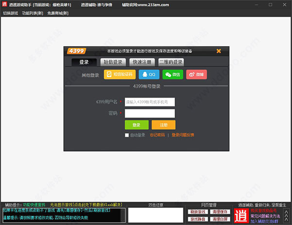Click the 4399帐号登录 heading text
This screenshot has height=225, width=292.
(147, 87)
